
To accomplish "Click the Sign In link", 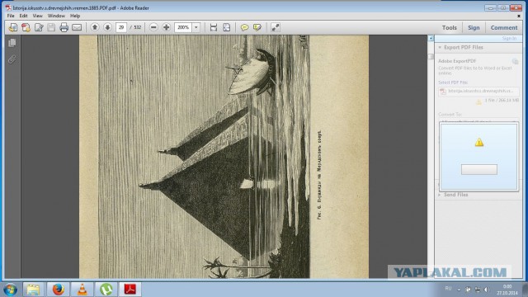I will point(509,39).
